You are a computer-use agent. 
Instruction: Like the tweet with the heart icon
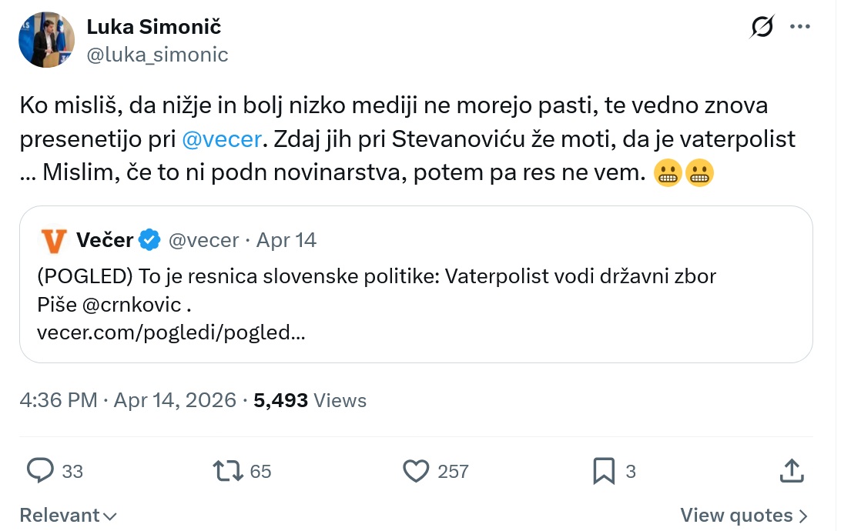416,470
